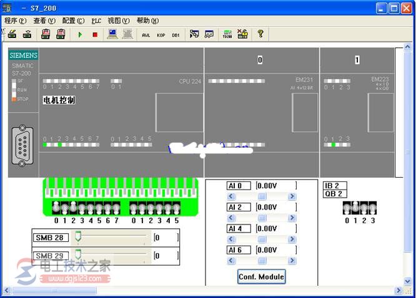Click the first paste-program clipboard icon

coord(46,34)
